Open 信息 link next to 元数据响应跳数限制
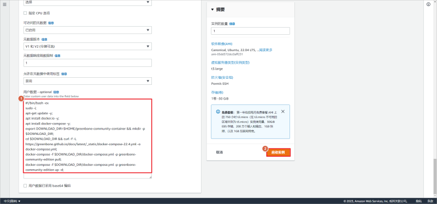The width and height of the screenshot is (437, 204). click(57, 56)
